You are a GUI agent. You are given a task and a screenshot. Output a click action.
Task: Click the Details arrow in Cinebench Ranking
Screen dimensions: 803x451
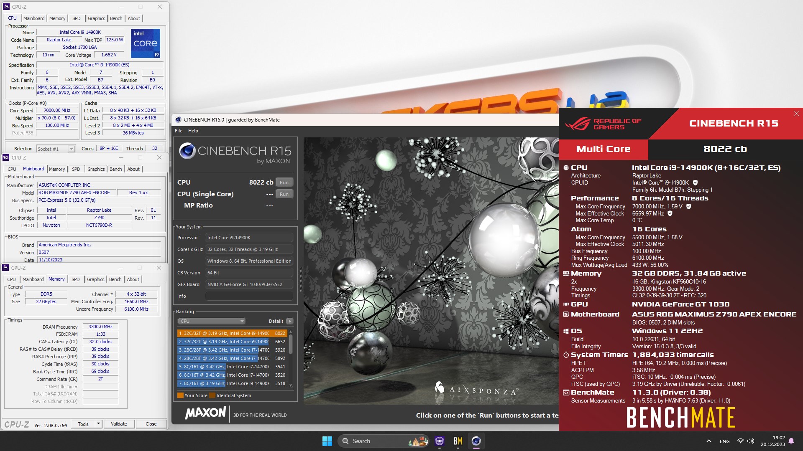pyautogui.click(x=290, y=321)
